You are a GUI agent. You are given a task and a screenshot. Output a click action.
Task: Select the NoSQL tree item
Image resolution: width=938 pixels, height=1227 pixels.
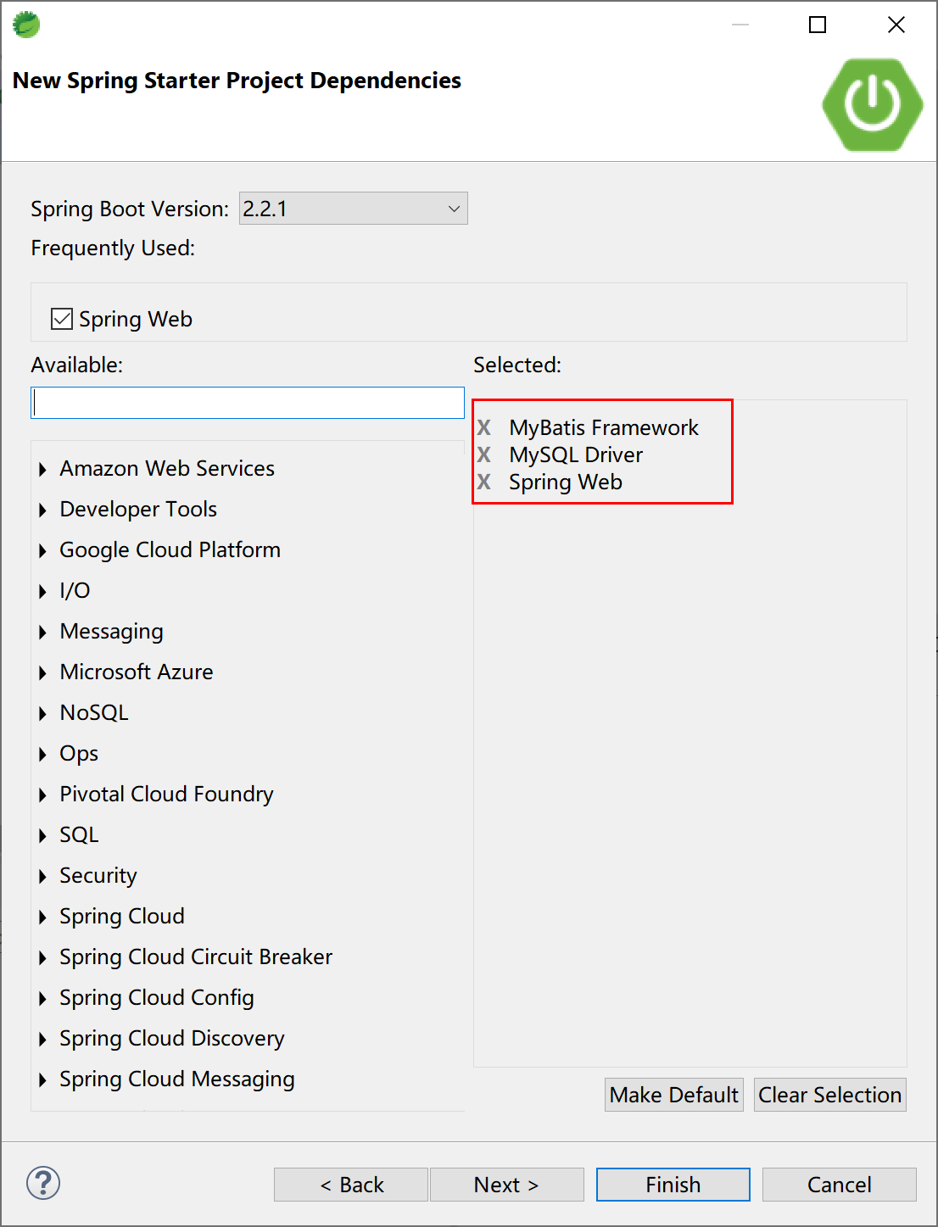coord(94,712)
